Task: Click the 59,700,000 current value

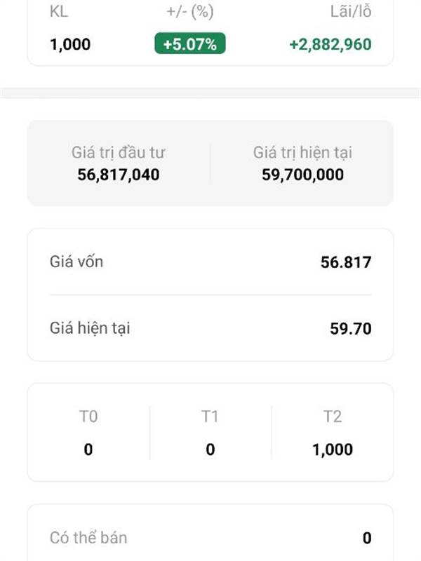Action: 302,174
